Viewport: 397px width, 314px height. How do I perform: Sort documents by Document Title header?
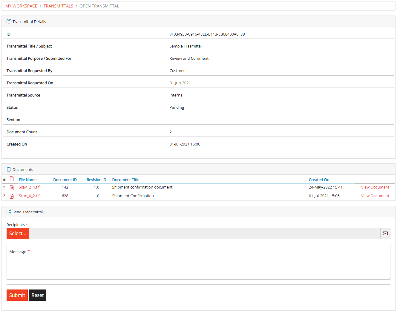click(126, 180)
